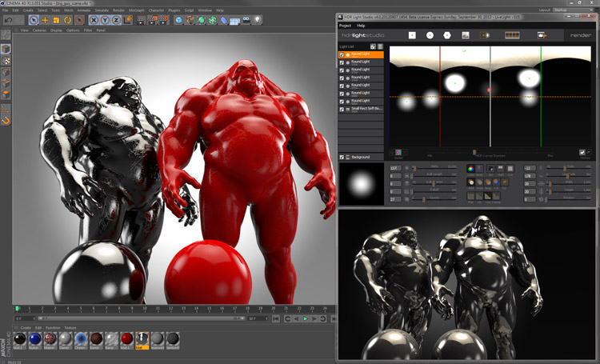The width and height of the screenshot is (600, 364).
Task: Click the light bulb icon in the toolbar
Action: pos(258,19)
